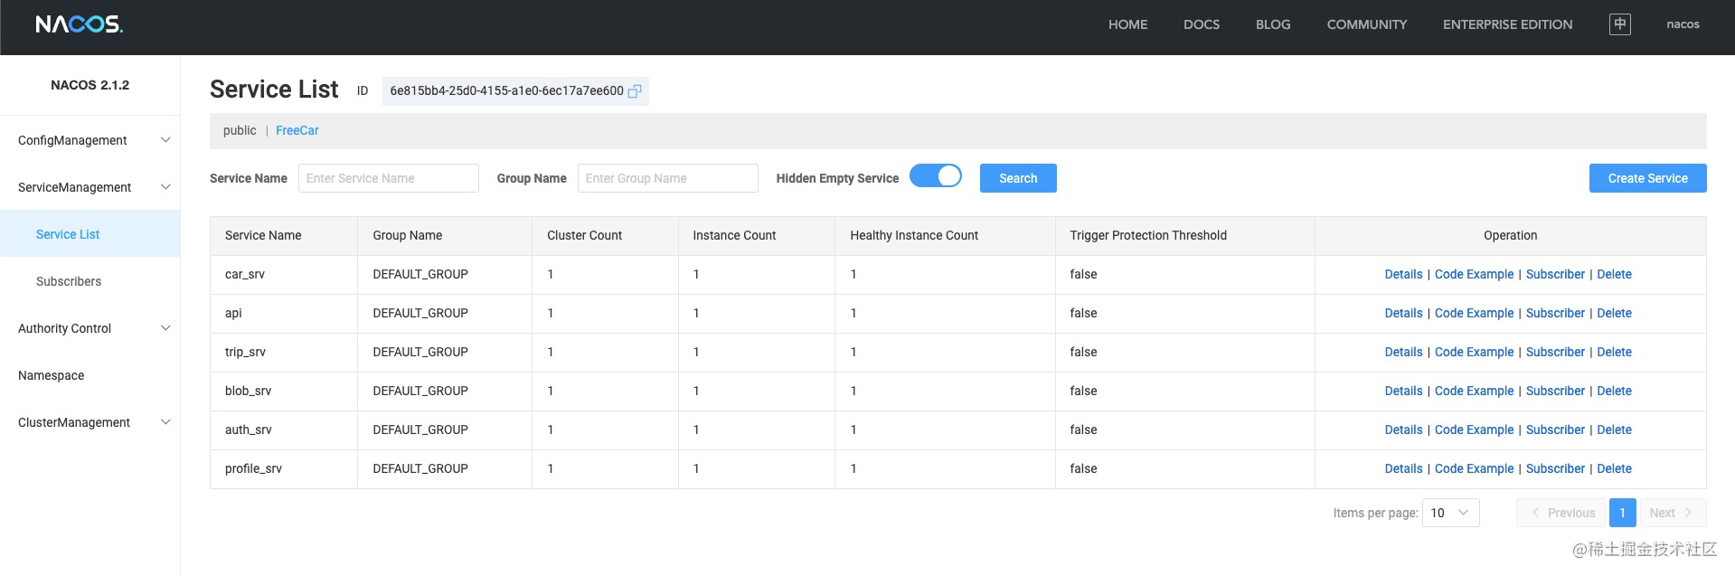Click the Healthy Instance Count header
Screen dimensions: 1735x576
[945, 235]
